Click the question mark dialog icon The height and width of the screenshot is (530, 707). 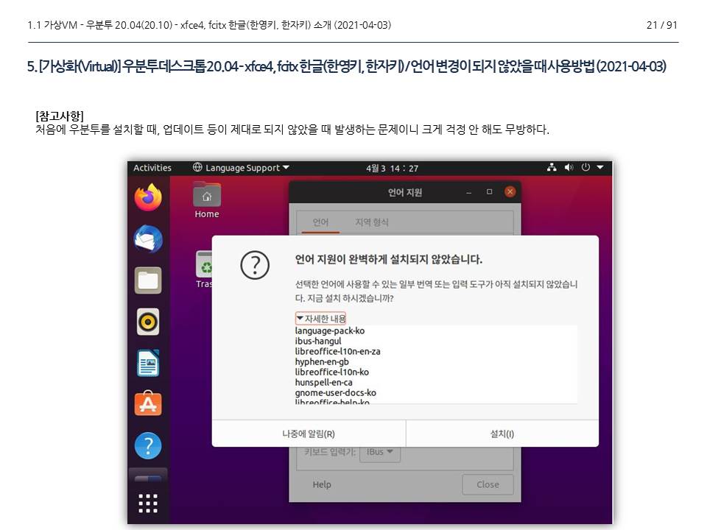(x=255, y=265)
